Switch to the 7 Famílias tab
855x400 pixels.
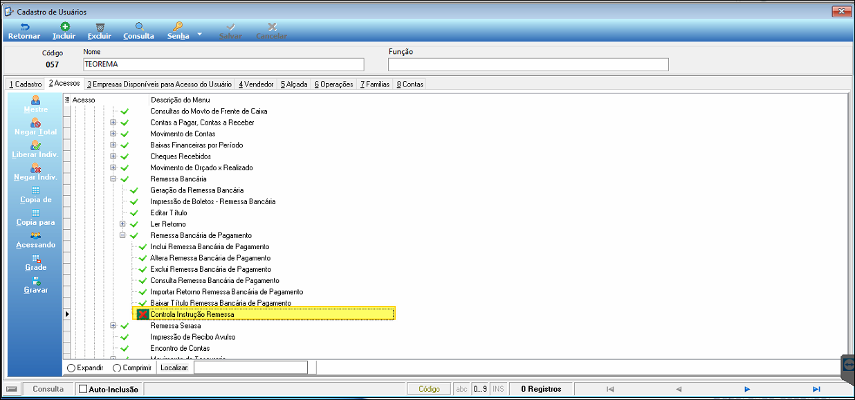pos(375,84)
